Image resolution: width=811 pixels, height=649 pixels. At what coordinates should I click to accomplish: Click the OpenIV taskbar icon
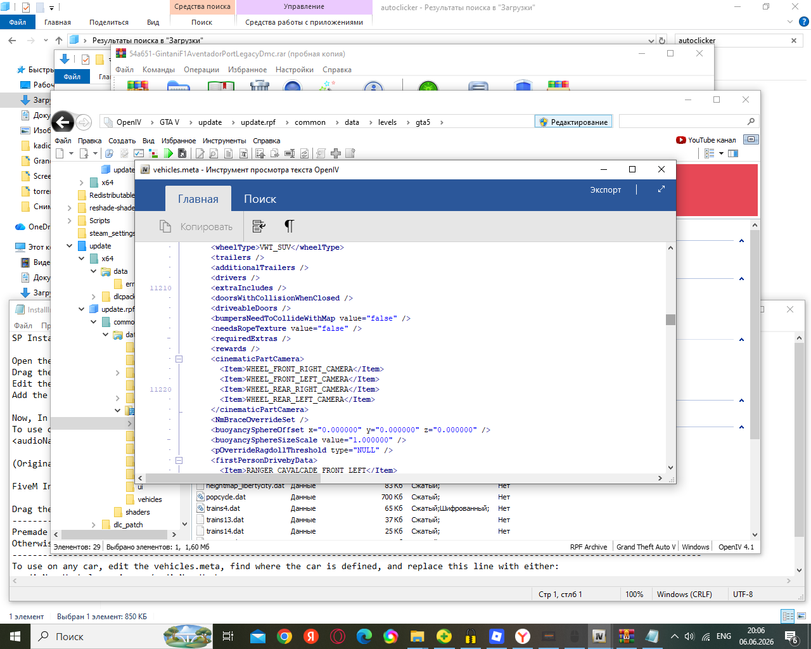(599, 636)
